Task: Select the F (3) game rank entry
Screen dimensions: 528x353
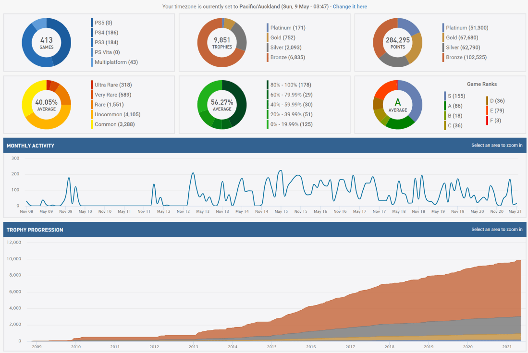Action: 495,121
